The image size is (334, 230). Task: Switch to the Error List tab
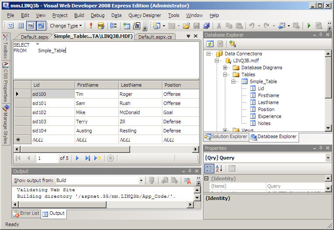[x=26, y=213]
